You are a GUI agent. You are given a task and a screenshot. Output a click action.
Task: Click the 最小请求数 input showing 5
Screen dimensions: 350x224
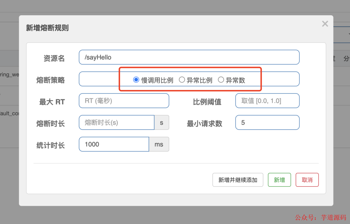tap(267, 122)
